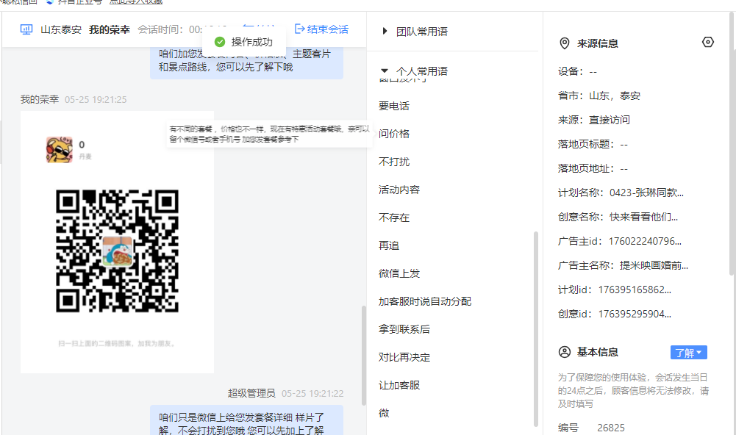Click the 省市：山东，泰安 row

pyautogui.click(x=599, y=96)
